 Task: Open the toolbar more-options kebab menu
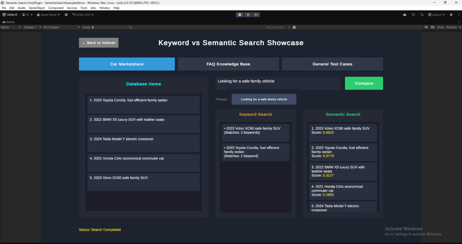coord(458,15)
